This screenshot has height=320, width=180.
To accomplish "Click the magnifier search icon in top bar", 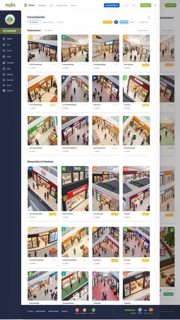I will coord(155,5).
